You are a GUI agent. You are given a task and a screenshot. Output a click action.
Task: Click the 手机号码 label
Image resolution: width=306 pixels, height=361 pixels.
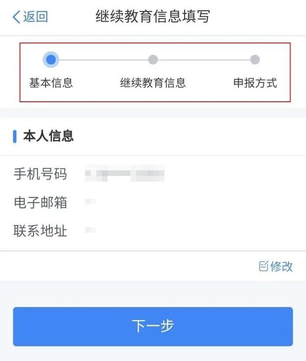coord(41,174)
